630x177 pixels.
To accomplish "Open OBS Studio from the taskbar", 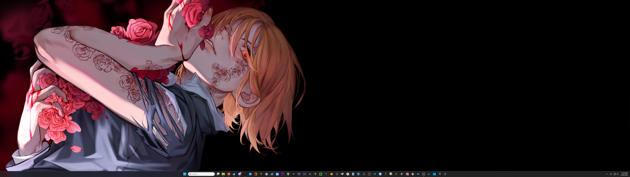I will tap(369, 174).
